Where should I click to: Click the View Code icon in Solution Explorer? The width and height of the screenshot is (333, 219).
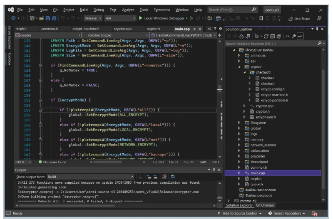tap(287, 36)
